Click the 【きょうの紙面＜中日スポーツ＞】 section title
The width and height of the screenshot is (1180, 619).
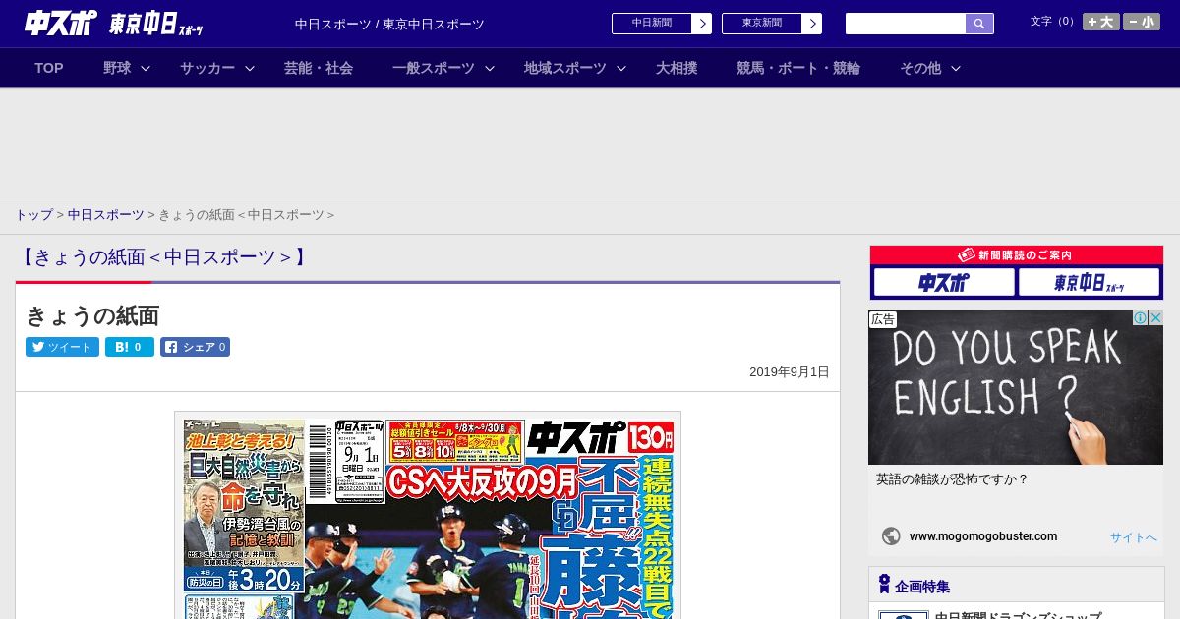point(164,257)
